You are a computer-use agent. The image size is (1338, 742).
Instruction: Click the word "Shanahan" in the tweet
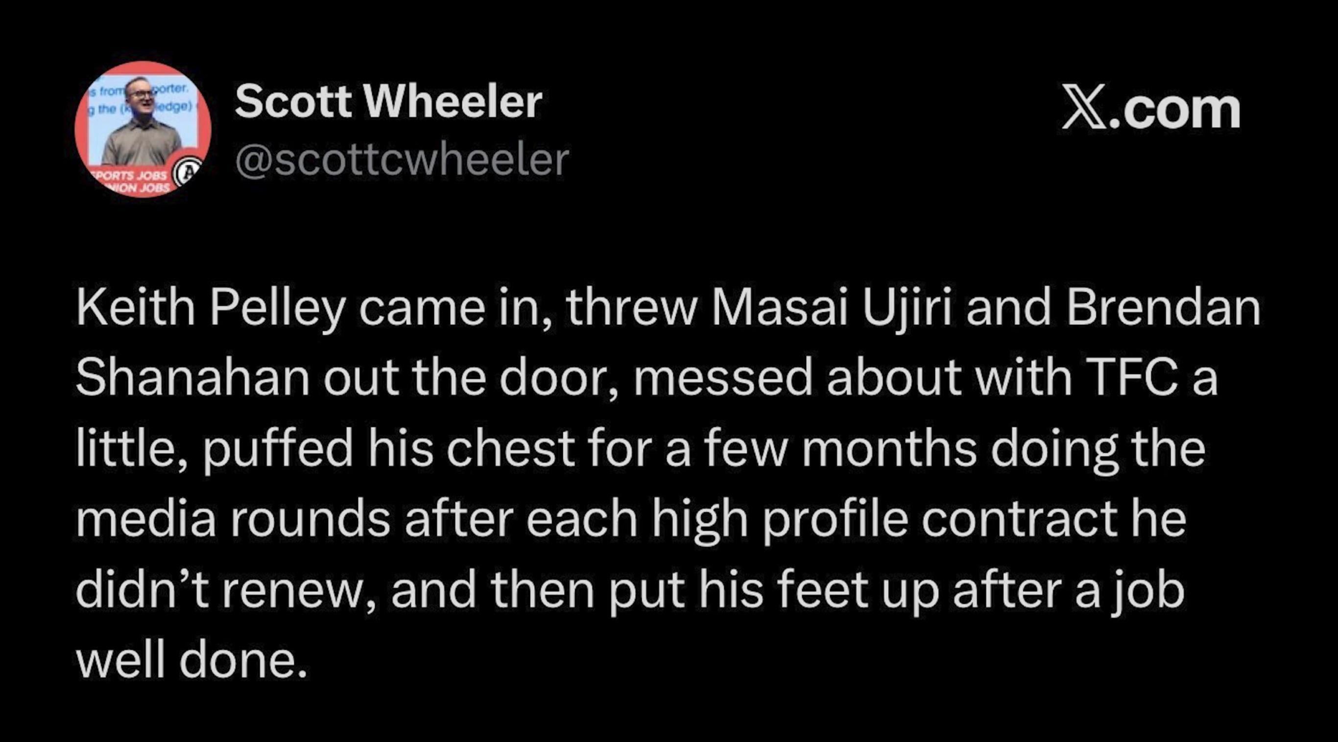[192, 378]
